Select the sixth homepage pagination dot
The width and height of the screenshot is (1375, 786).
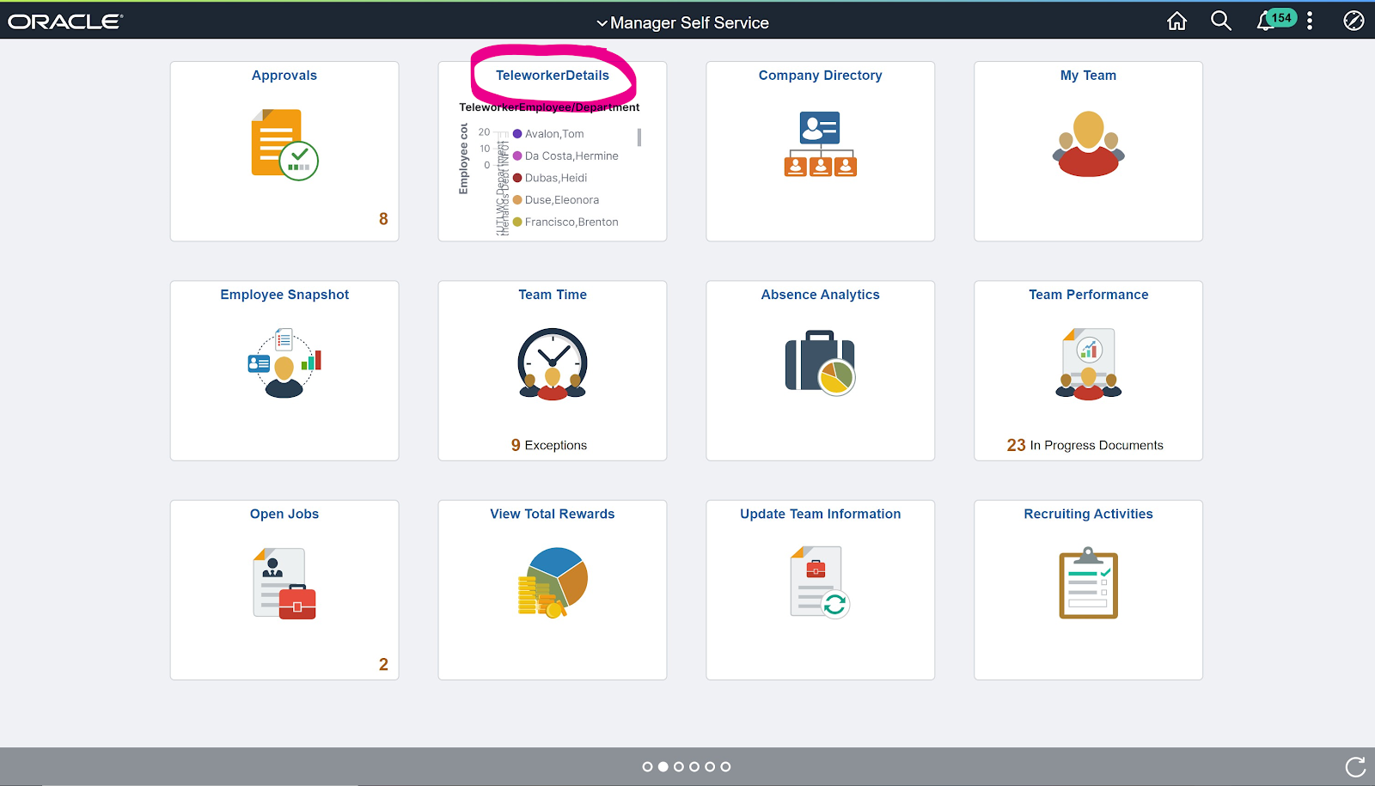[725, 767]
